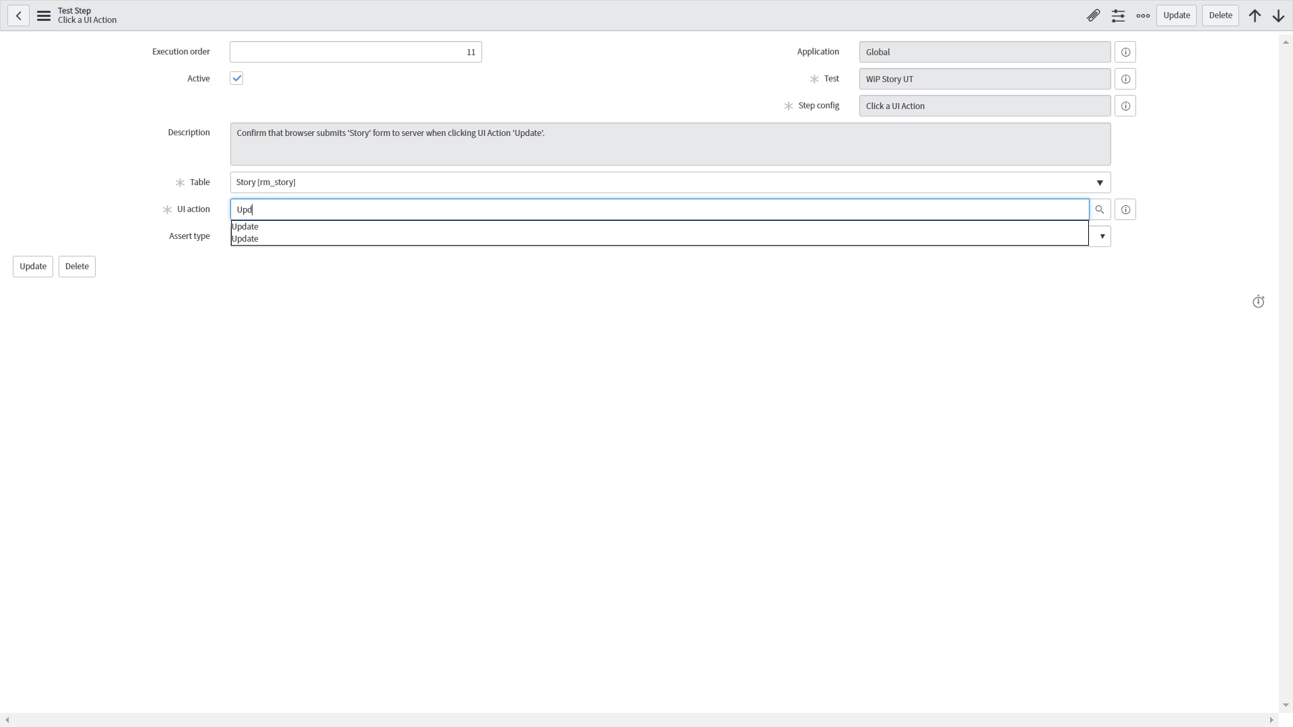Go back using the header arrow
1293x727 pixels.
(18, 15)
